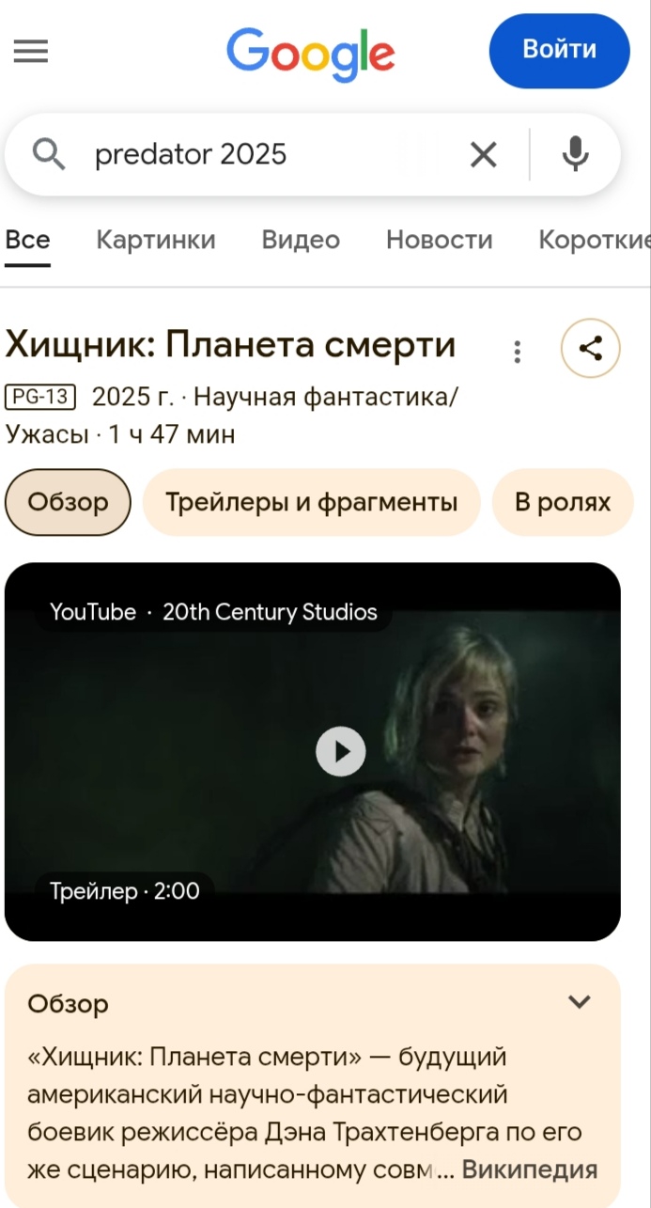651x1208 pixels.
Task: Click the Войти sign-in button
Action: point(559,50)
